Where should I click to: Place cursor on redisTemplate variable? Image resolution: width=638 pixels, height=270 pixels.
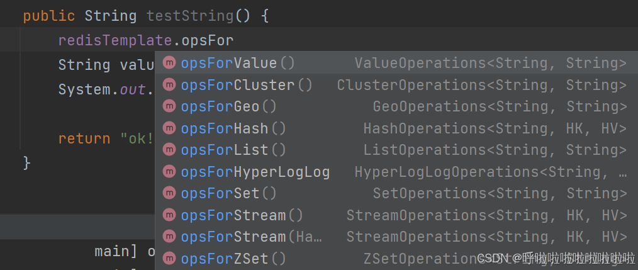[115, 40]
